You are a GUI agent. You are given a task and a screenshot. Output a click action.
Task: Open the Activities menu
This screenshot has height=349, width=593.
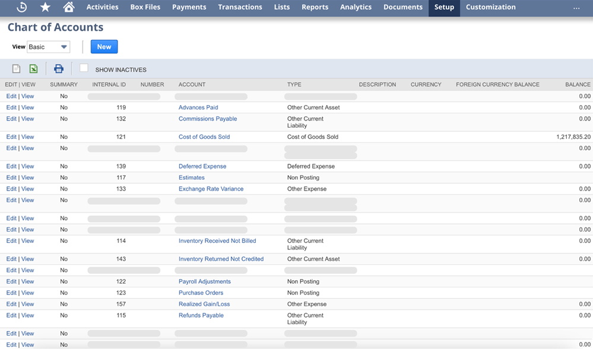(x=103, y=7)
